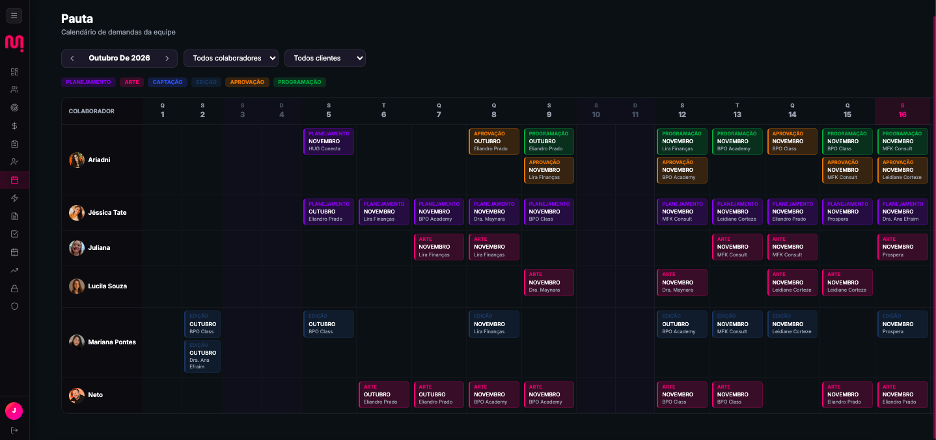Open the trending-up chart icon in sidebar
Viewport: 936px width, 440px height.
pyautogui.click(x=14, y=270)
